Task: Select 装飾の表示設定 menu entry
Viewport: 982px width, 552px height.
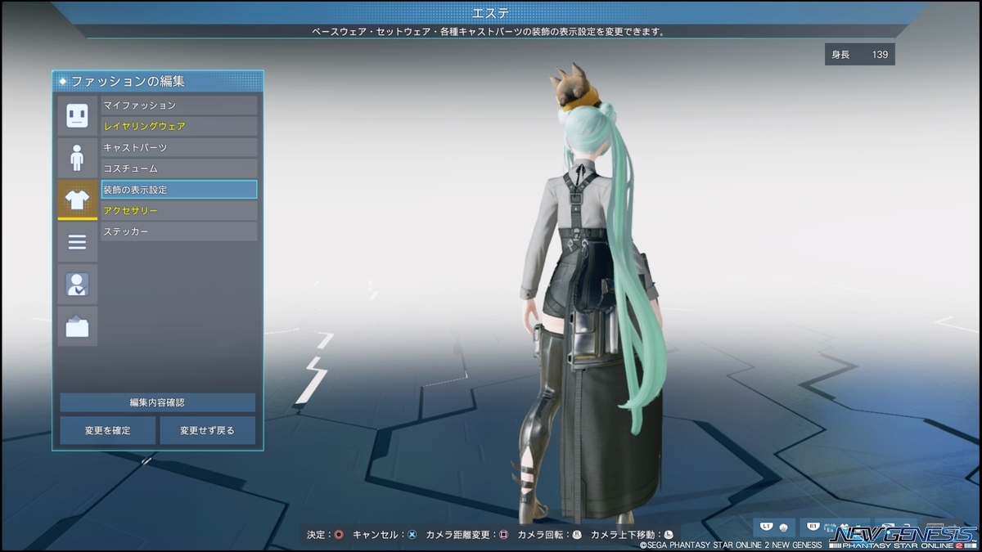Action: click(x=178, y=190)
